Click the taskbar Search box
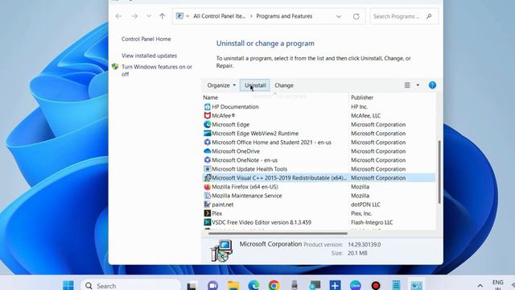515x290 pixels. click(130, 285)
